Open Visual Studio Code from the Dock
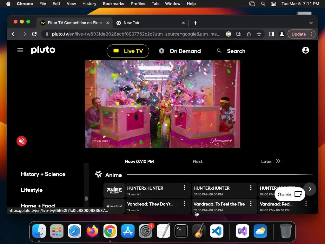 216,231
